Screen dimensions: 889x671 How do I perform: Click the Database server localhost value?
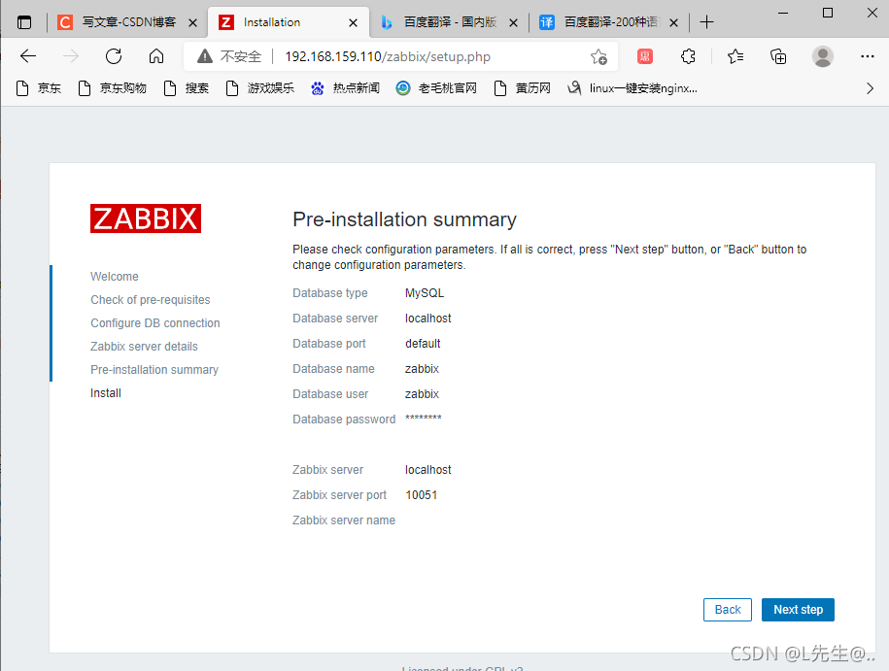click(x=428, y=319)
